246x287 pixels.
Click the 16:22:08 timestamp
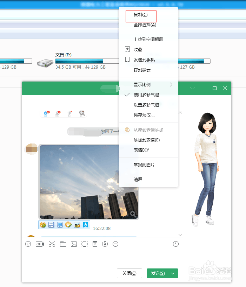click(102, 229)
